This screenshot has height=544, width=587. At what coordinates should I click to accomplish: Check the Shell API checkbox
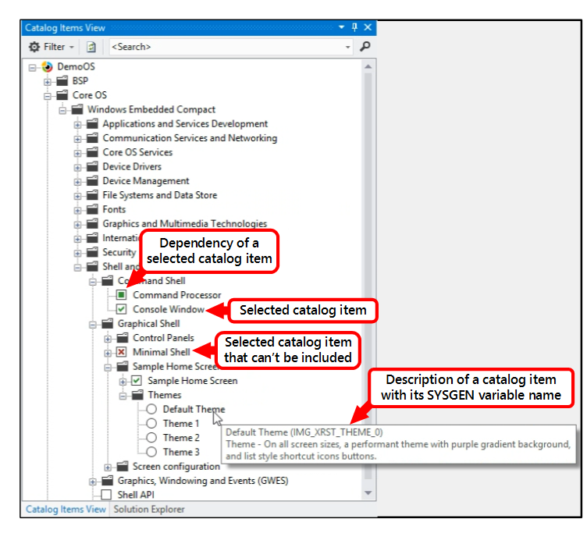(x=106, y=495)
